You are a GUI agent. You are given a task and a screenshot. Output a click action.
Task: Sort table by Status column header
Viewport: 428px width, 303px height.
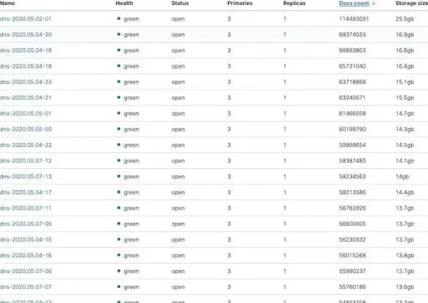180,4
